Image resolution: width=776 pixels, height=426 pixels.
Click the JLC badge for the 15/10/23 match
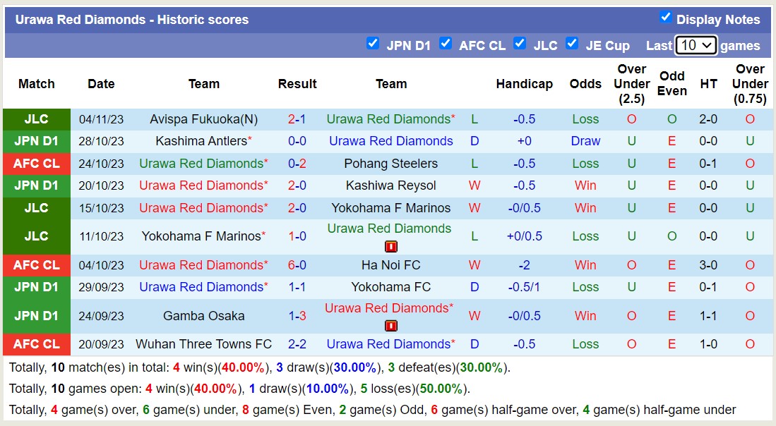click(37, 208)
